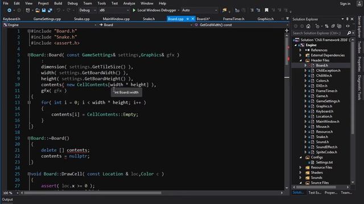Open the Debug configuration dropdown
The height and width of the screenshot is (204, 364).
(87, 10)
